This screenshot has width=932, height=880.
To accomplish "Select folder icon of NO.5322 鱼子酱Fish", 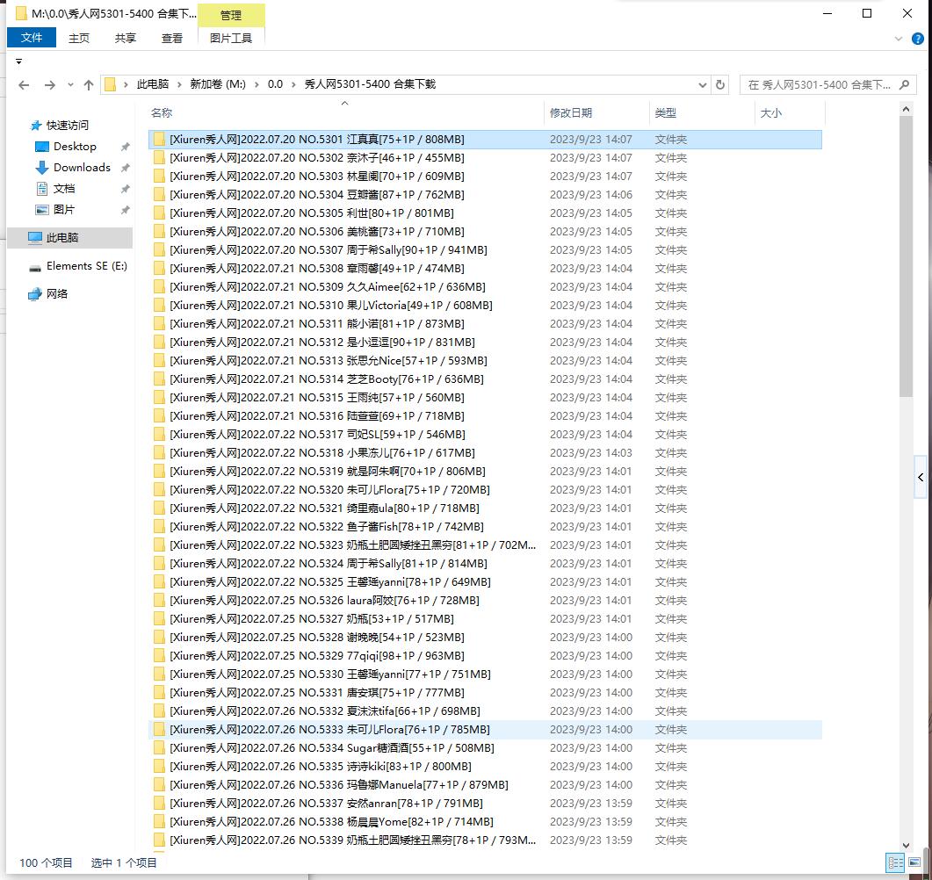I will pos(159,526).
